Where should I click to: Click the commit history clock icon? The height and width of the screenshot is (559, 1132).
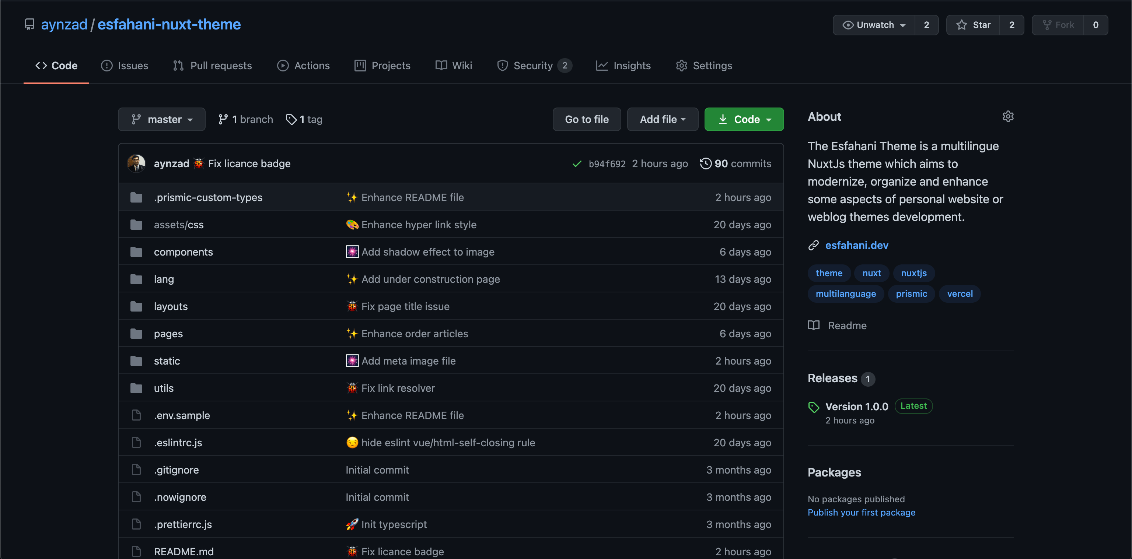(x=705, y=164)
